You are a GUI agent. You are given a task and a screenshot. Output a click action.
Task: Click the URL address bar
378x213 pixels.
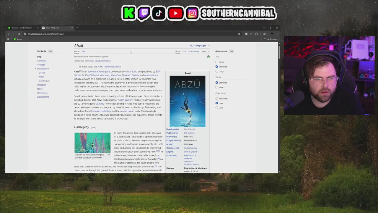pyautogui.click(x=130, y=34)
